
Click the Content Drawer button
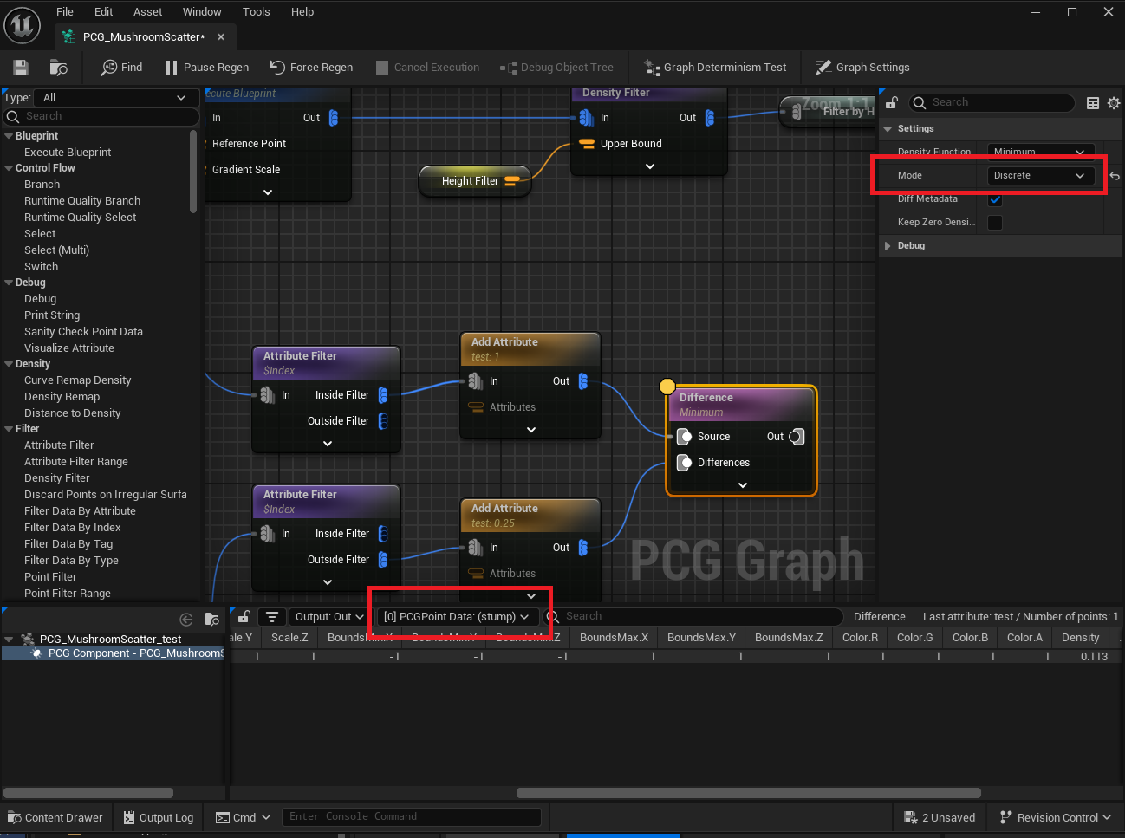55,817
